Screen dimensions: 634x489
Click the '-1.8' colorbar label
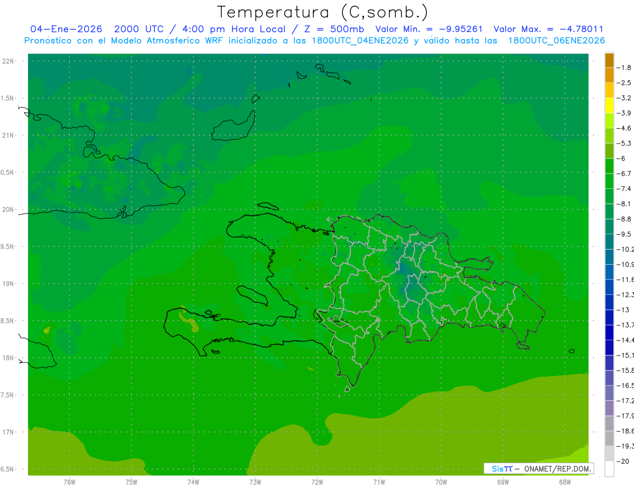pyautogui.click(x=624, y=68)
